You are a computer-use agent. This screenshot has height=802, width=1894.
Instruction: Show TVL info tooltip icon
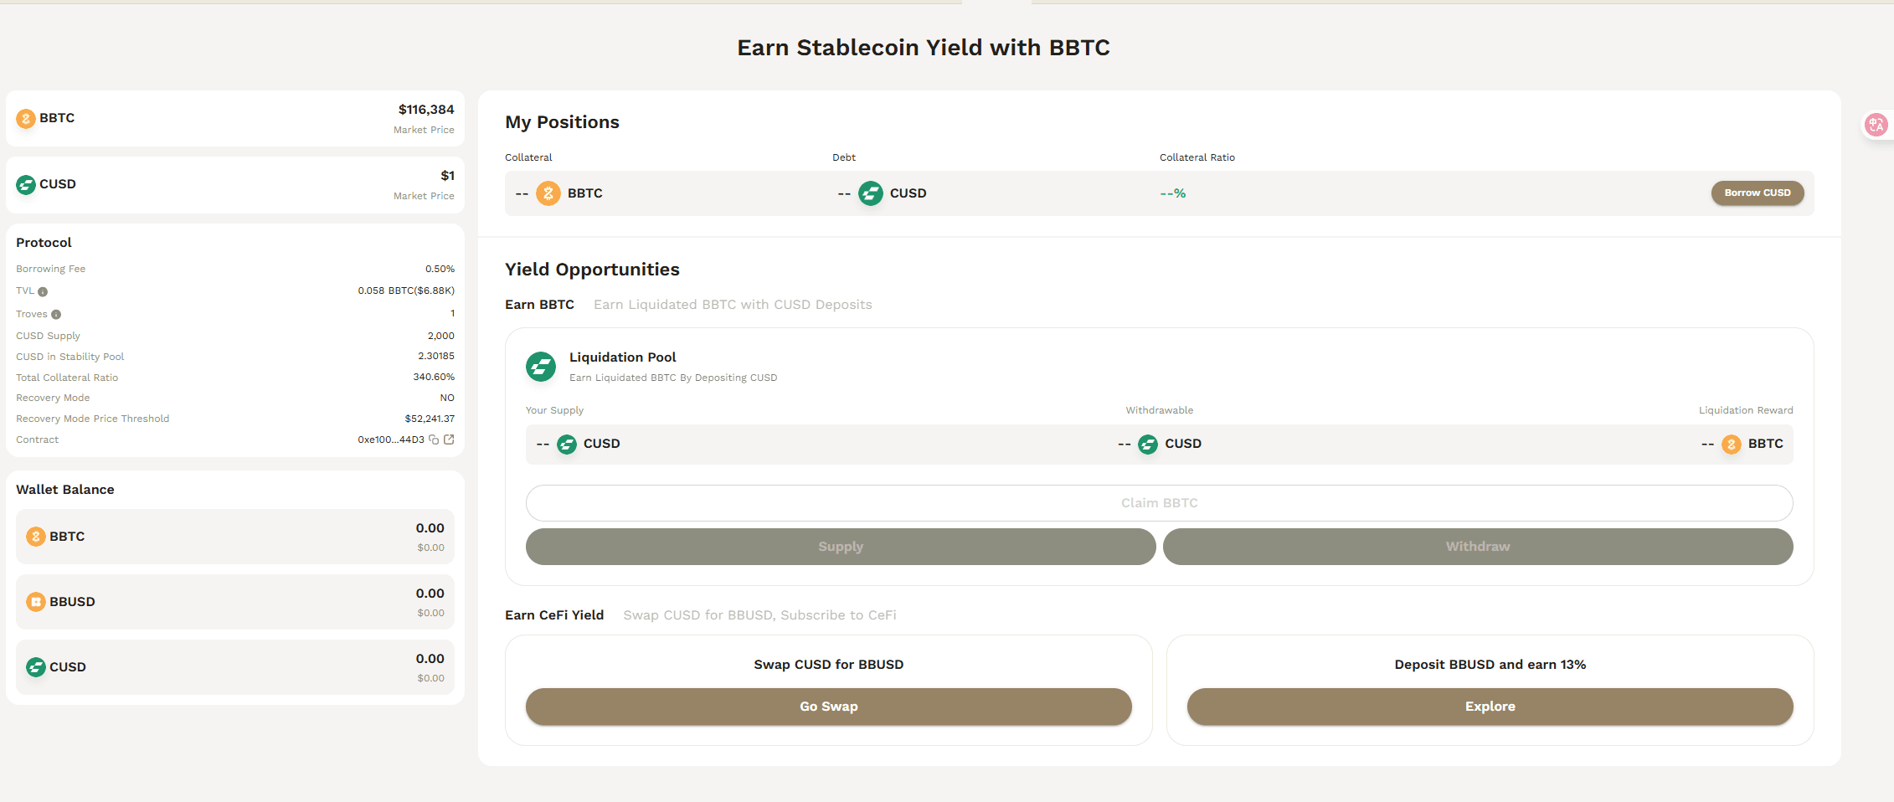point(43,291)
